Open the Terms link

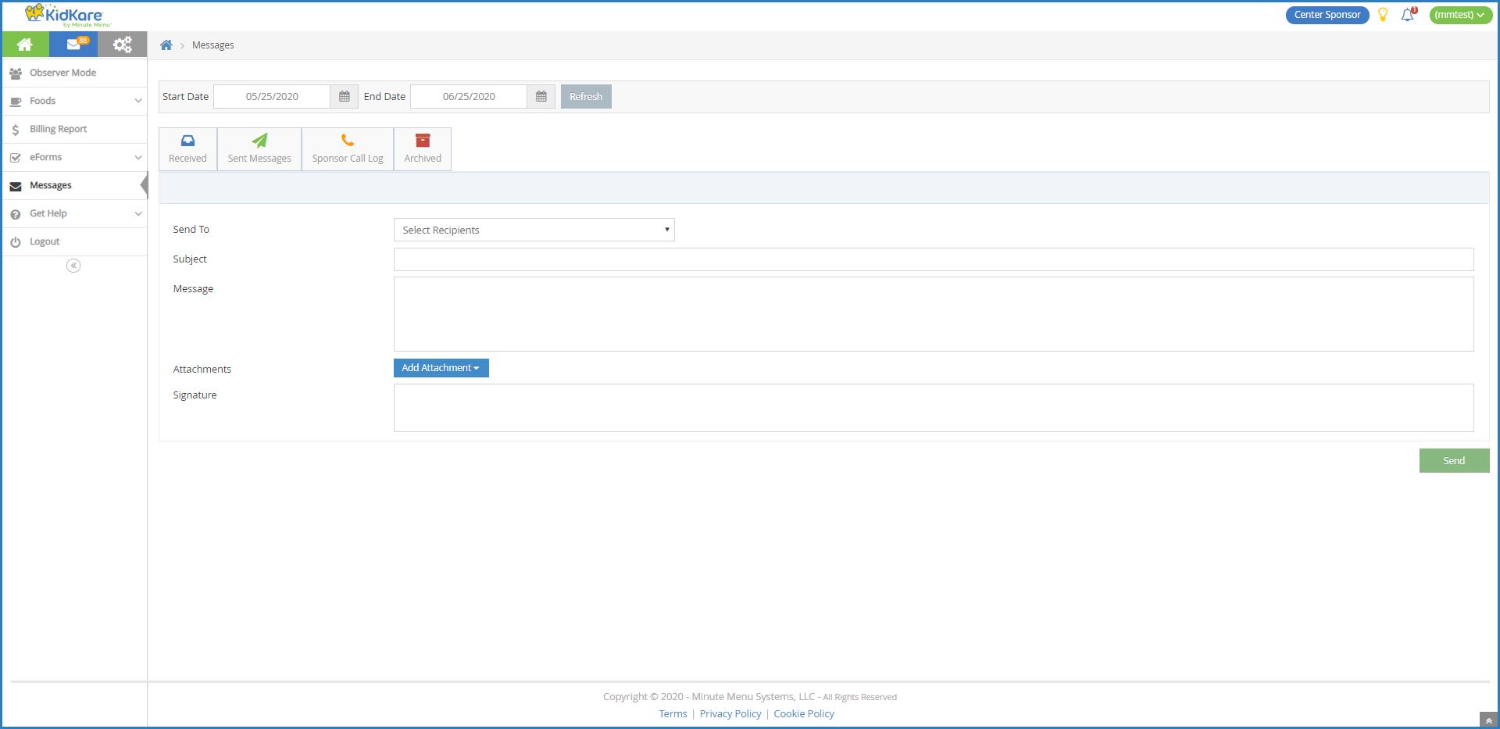[x=673, y=713]
